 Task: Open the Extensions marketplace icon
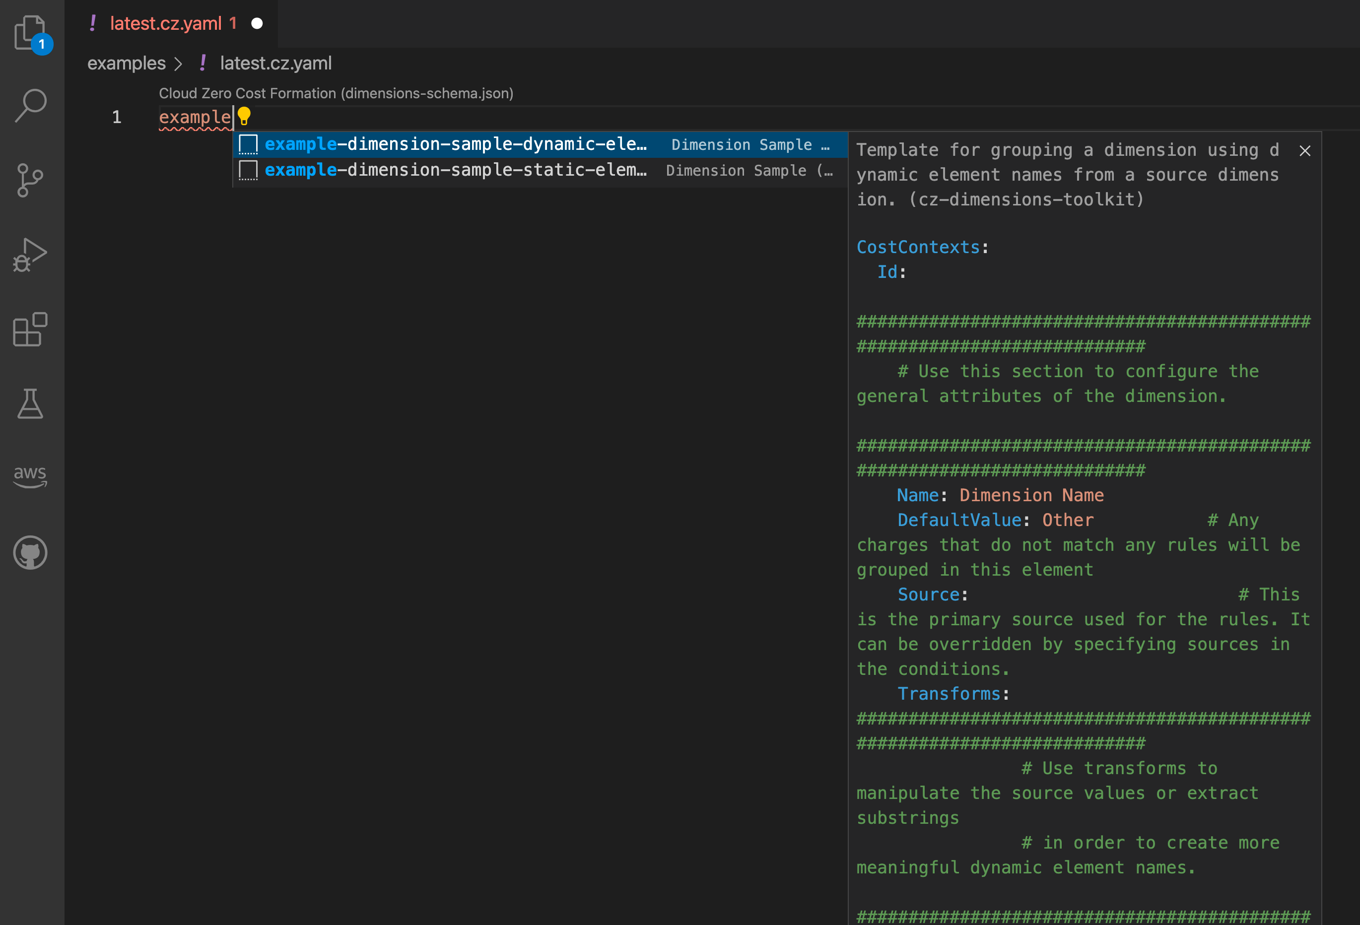point(30,330)
